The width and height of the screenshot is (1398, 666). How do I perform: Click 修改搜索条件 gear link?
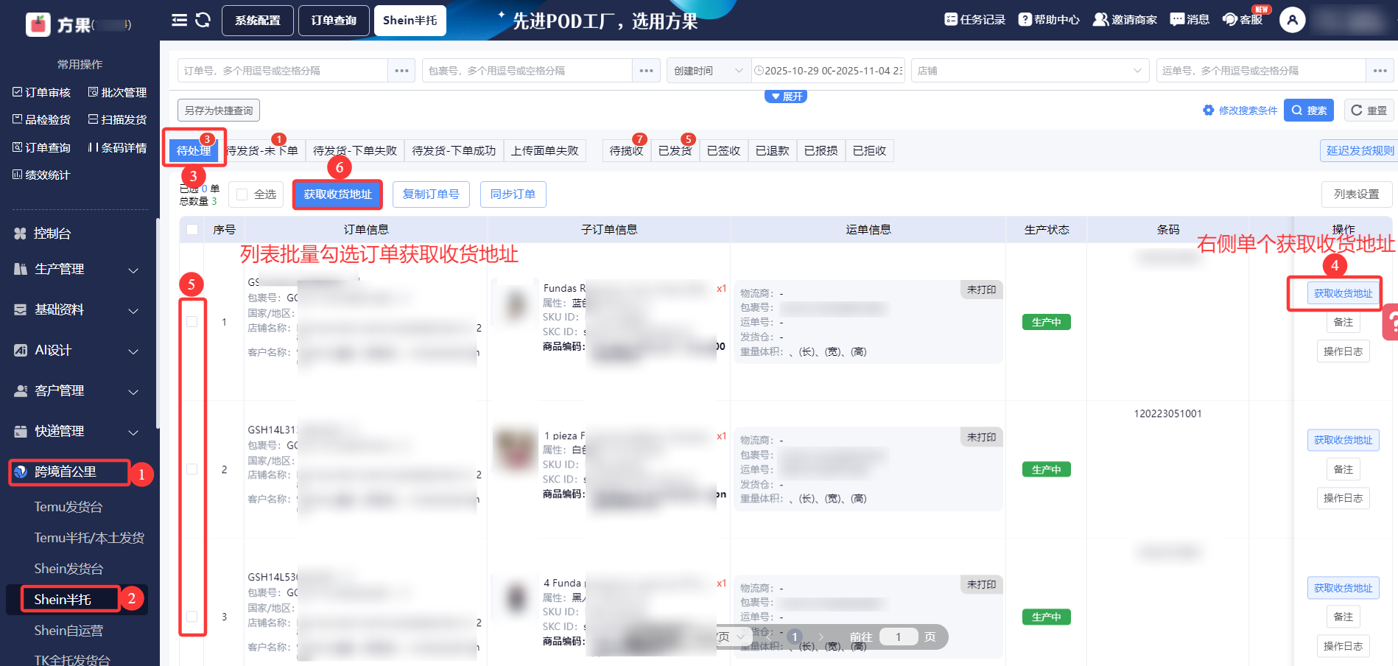click(x=1240, y=111)
